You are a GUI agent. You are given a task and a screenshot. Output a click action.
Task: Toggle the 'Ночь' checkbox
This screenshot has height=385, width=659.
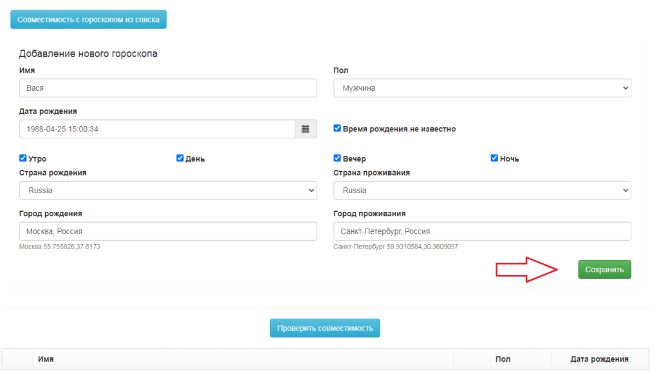click(494, 158)
